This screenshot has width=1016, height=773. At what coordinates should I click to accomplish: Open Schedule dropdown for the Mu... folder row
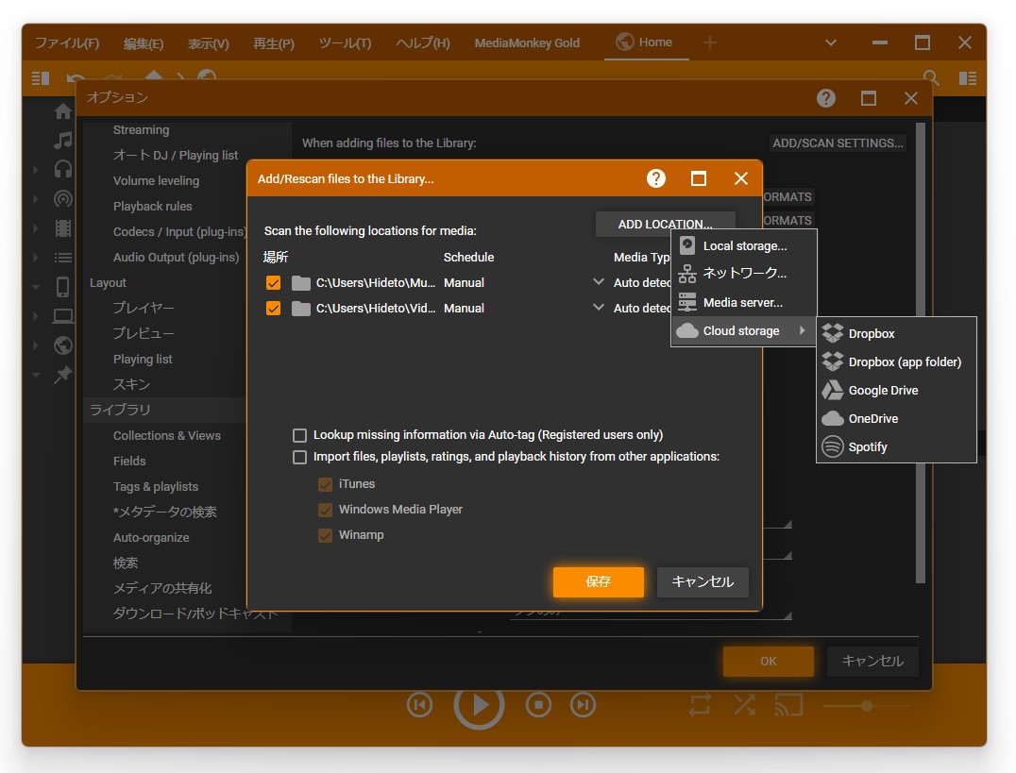click(x=599, y=282)
